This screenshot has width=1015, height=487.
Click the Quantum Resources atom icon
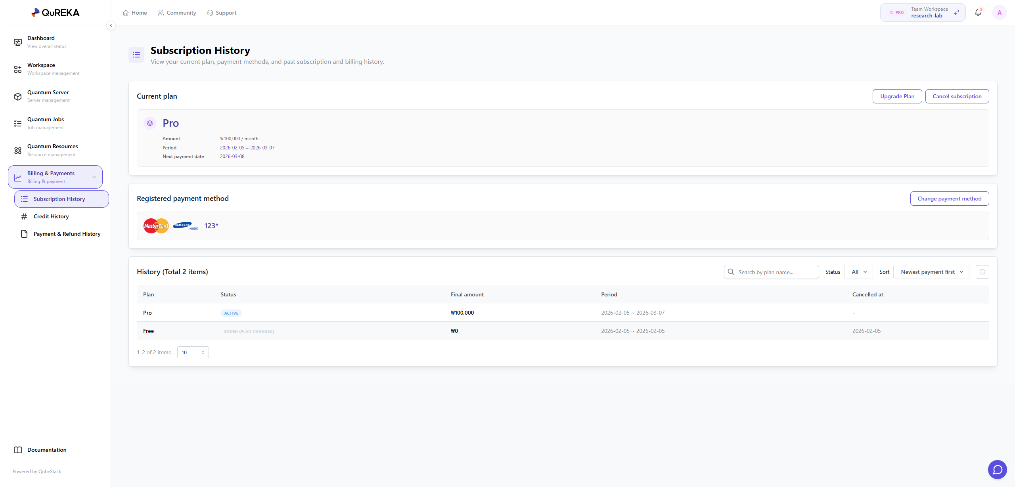(x=18, y=150)
